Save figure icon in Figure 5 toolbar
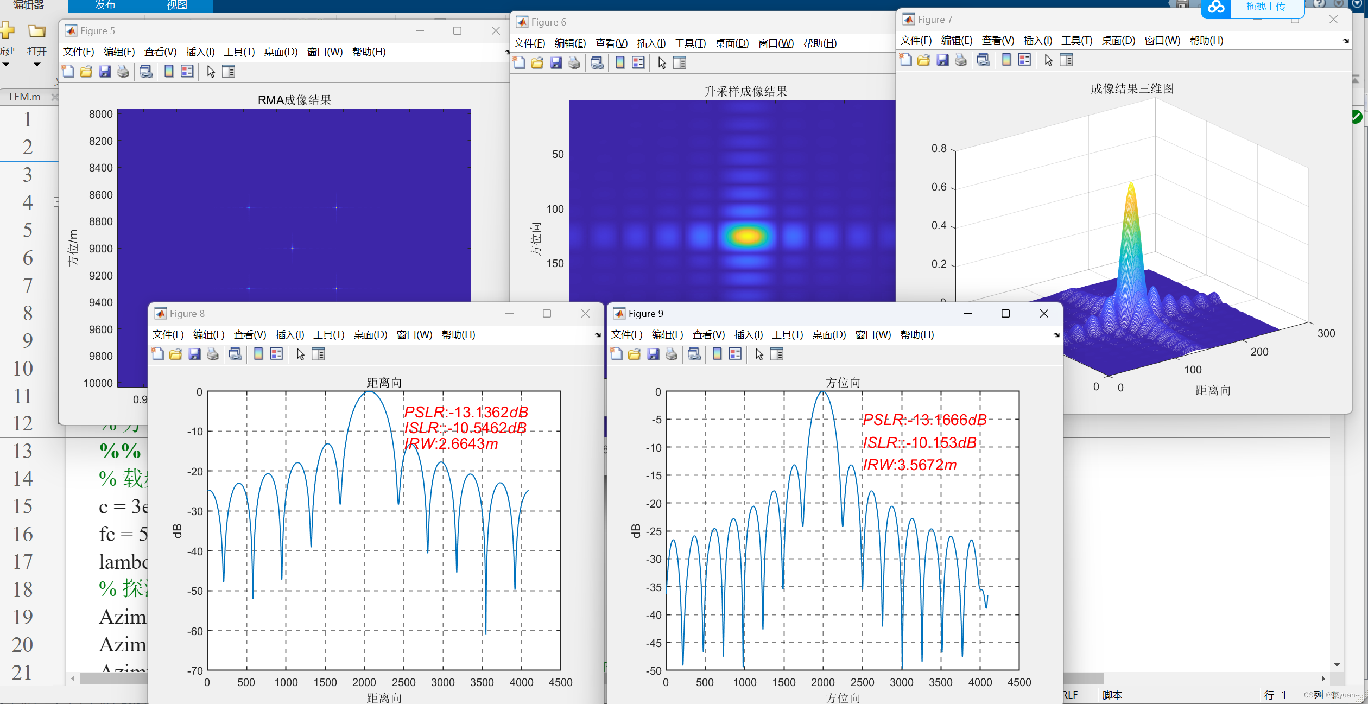Viewport: 1368px width, 704px height. tap(105, 71)
